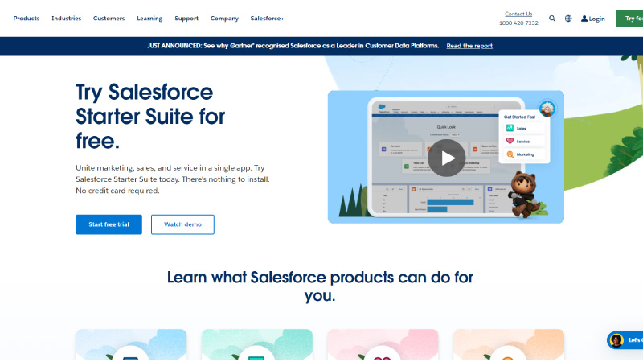Image resolution: width=643 pixels, height=362 pixels.
Task: Play the demo video
Action: click(446, 158)
